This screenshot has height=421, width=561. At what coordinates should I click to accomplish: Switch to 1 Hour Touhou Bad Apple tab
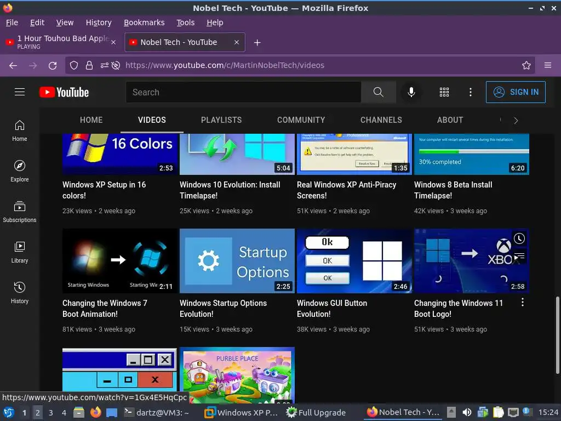[61, 42]
